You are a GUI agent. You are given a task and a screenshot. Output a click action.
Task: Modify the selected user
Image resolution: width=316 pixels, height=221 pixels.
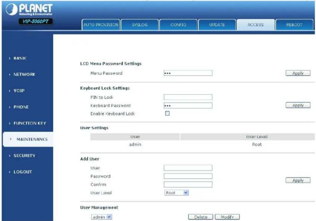[227, 217]
